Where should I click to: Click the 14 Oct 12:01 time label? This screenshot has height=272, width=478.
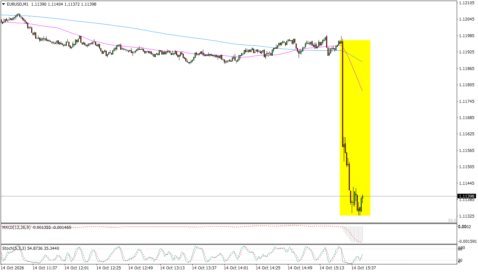[77, 268]
